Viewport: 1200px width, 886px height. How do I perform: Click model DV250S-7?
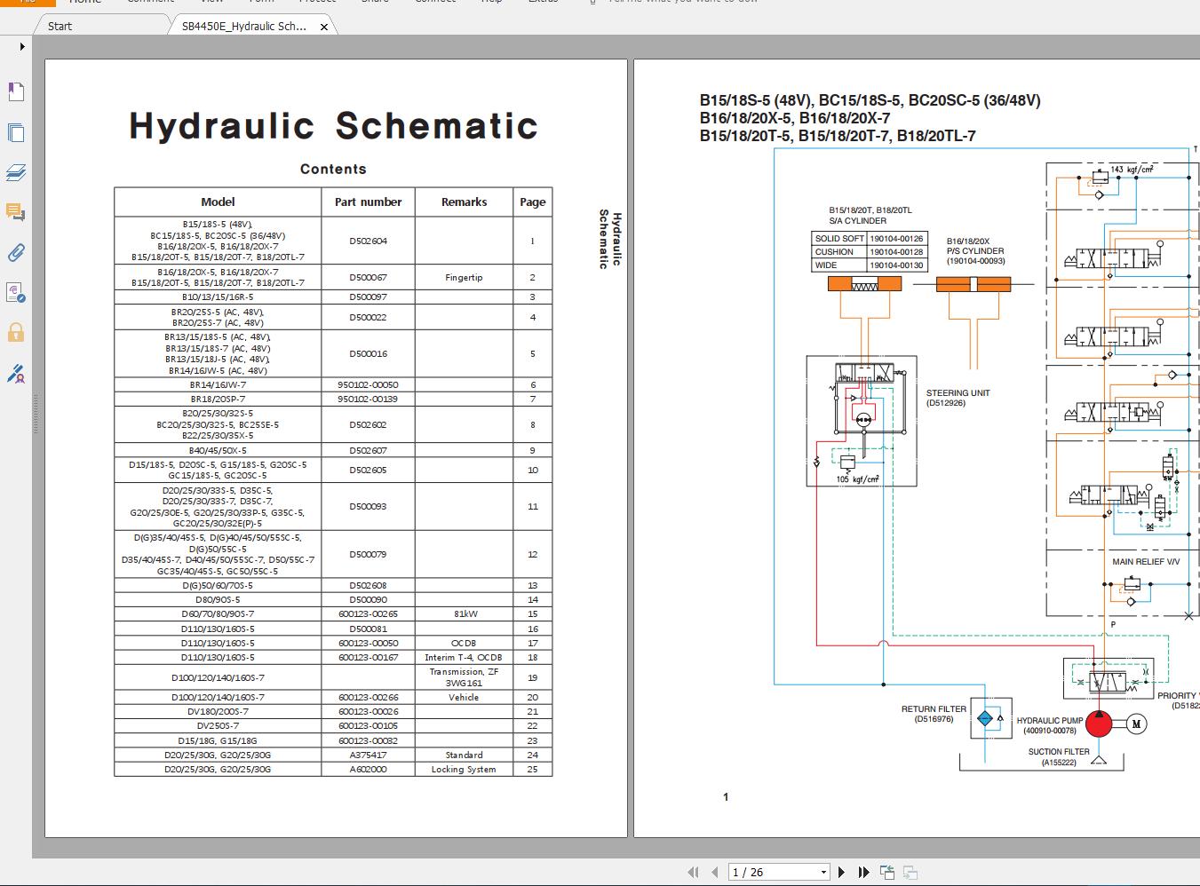pos(218,725)
